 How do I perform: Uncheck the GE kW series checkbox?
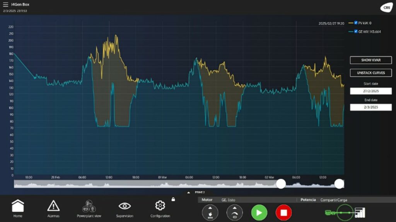click(356, 31)
